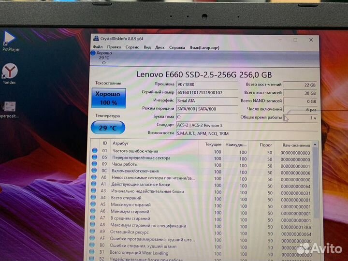Select the Перераспределённые сектора row
348x261 pixels.
tap(202, 158)
